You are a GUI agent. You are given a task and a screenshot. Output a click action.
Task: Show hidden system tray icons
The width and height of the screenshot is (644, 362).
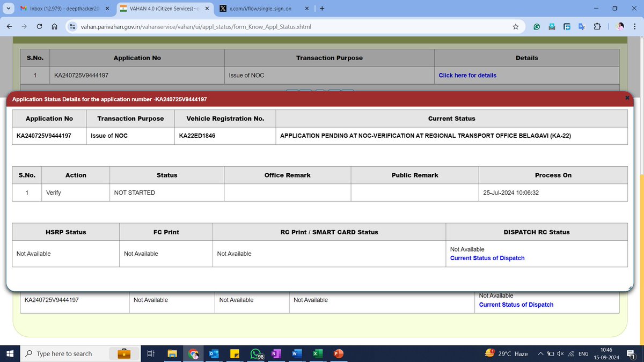click(x=541, y=353)
